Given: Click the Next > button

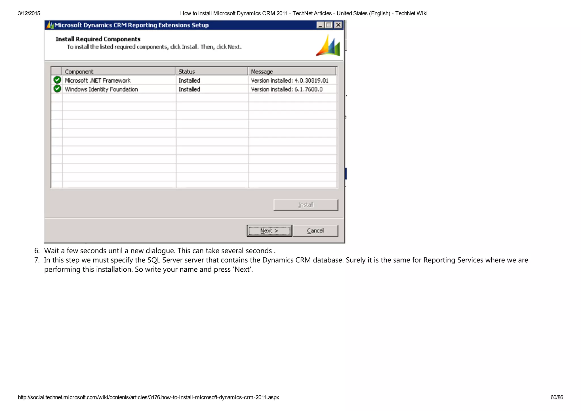Looking at the screenshot, I should [x=269, y=231].
